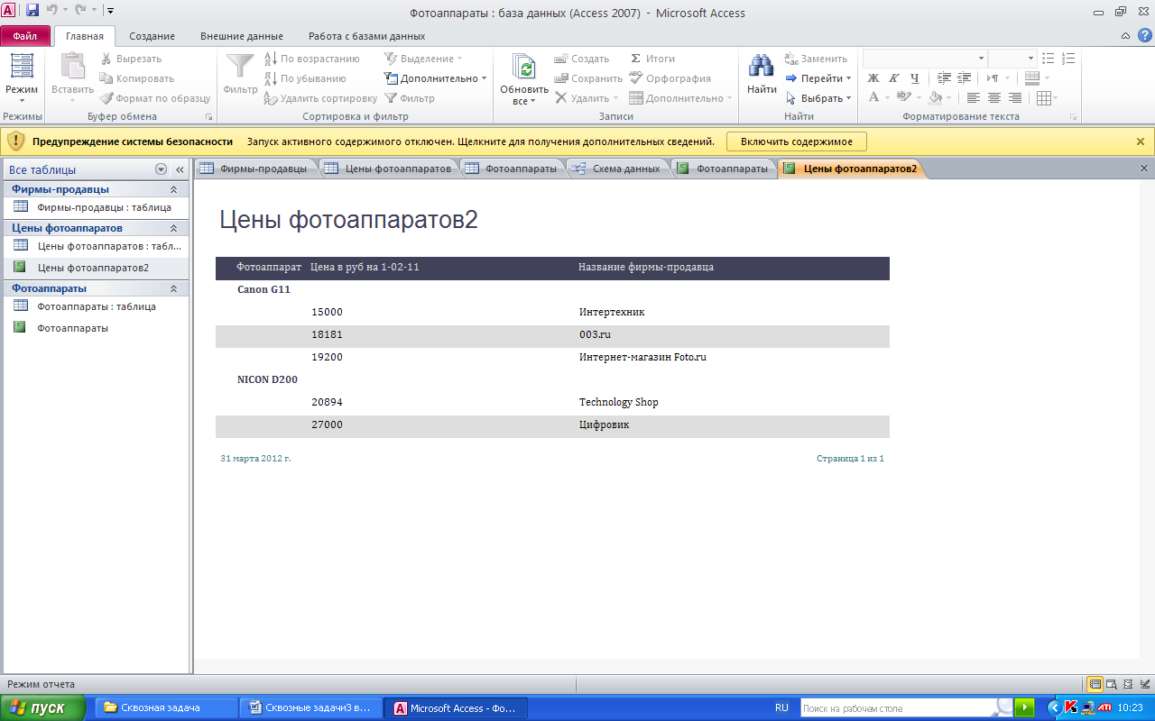The image size is (1155, 721).
Task: Sort descending with По убыванию
Action: 305,78
